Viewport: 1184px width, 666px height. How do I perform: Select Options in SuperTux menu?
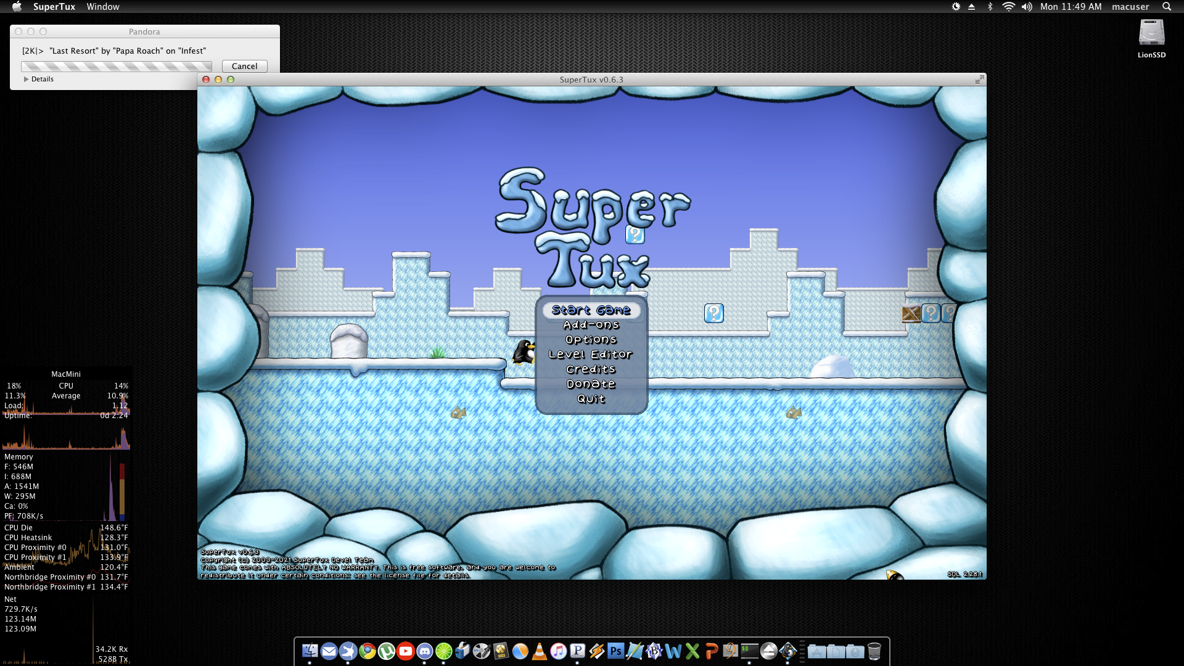click(x=591, y=340)
